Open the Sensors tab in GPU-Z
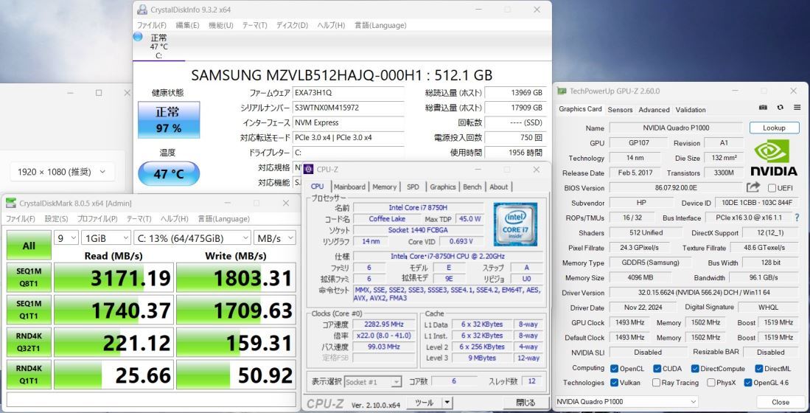This screenshot has height=413, width=810. tap(620, 110)
